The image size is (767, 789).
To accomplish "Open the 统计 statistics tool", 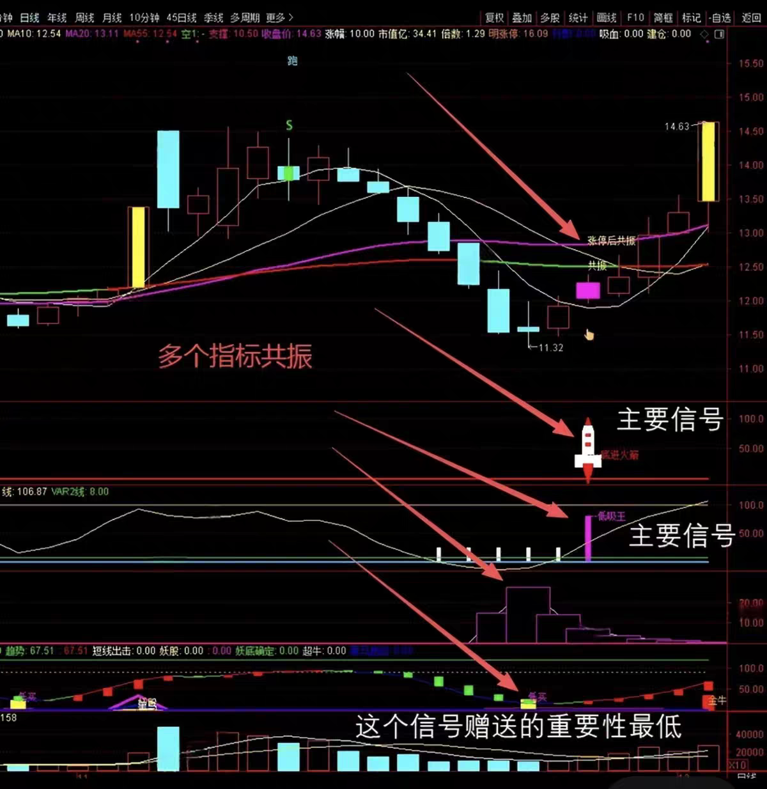I will coord(578,18).
